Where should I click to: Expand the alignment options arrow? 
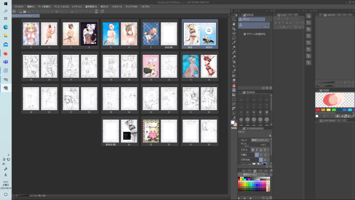[x=268, y=155]
